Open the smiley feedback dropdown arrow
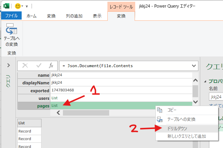The width and height of the screenshot is (223, 148). pos(22,6)
